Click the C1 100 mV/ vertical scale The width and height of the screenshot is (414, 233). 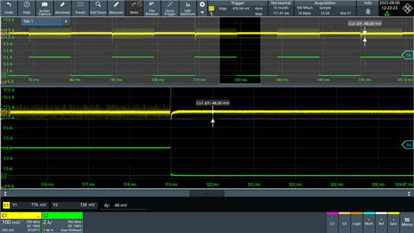pyautogui.click(x=12, y=223)
